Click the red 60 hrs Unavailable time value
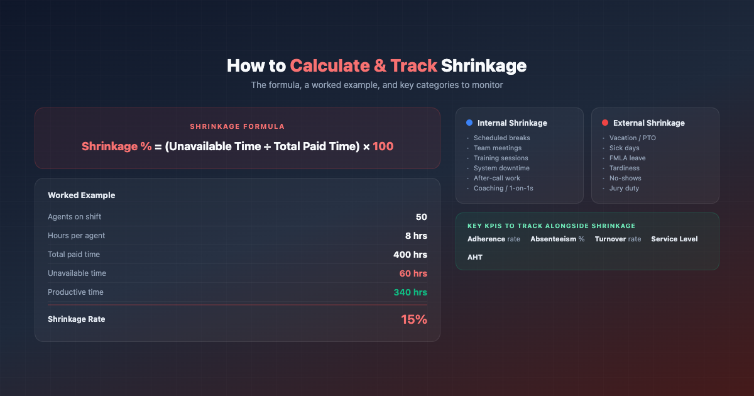 [413, 273]
